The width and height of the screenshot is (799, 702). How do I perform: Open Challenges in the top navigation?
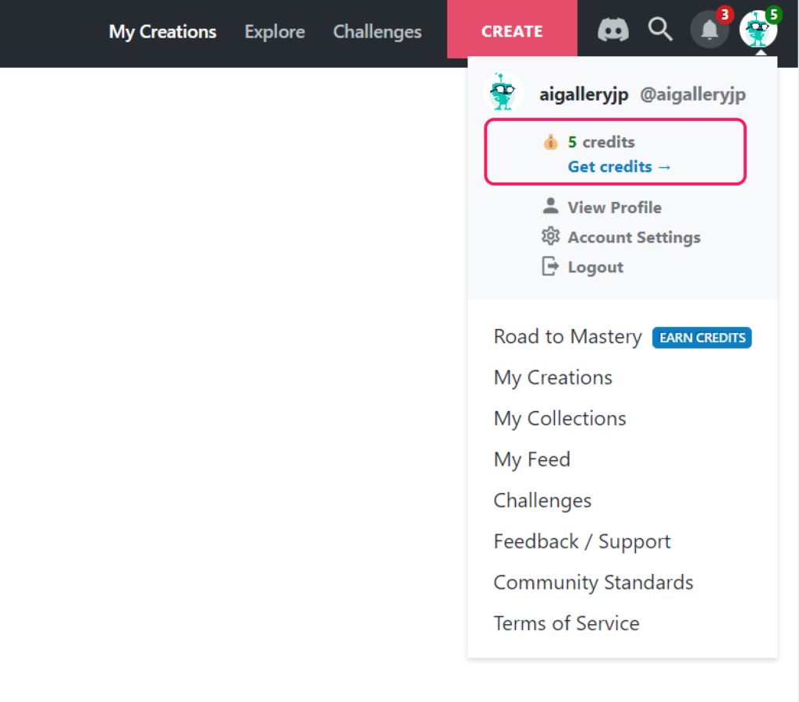click(377, 31)
